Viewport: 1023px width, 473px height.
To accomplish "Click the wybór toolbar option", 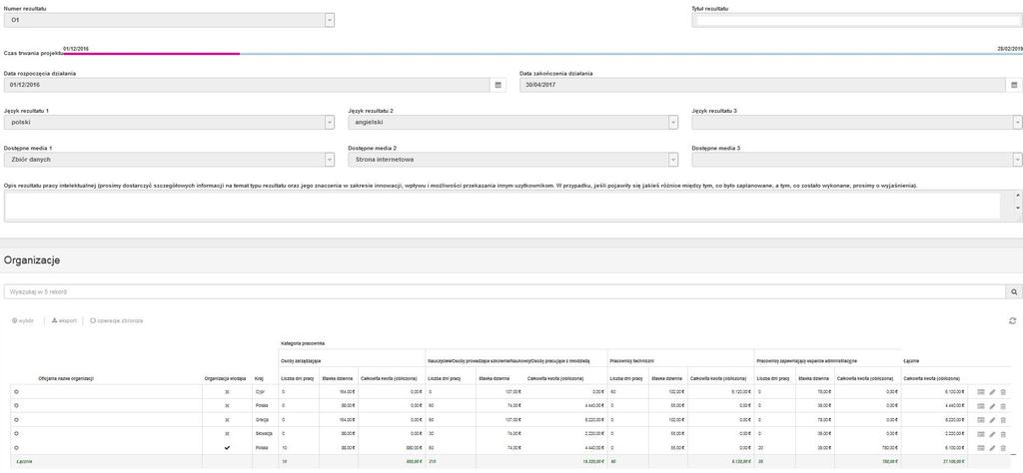I will pyautogui.click(x=23, y=320).
